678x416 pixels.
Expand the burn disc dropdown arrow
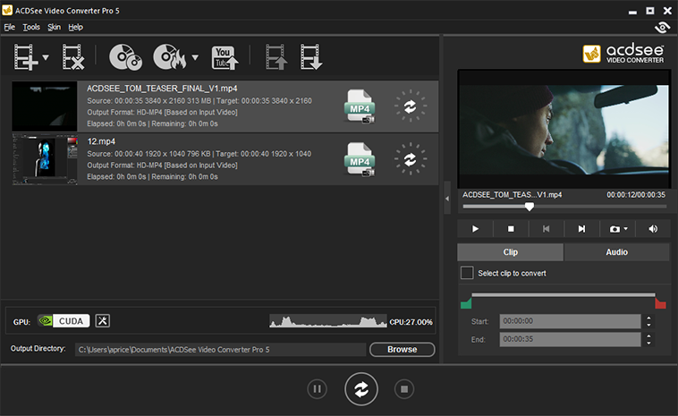coord(195,59)
